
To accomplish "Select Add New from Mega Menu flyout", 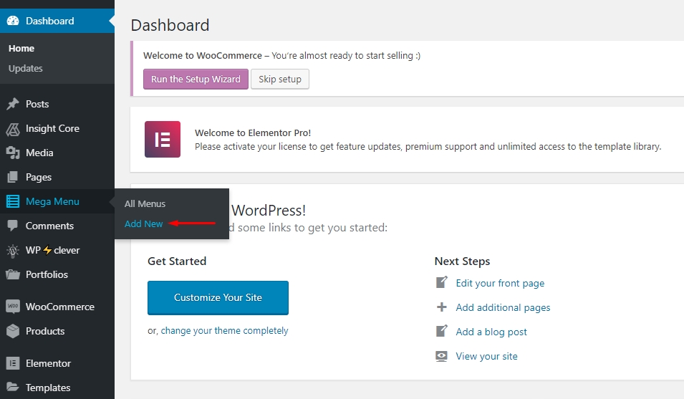I will click(x=144, y=223).
